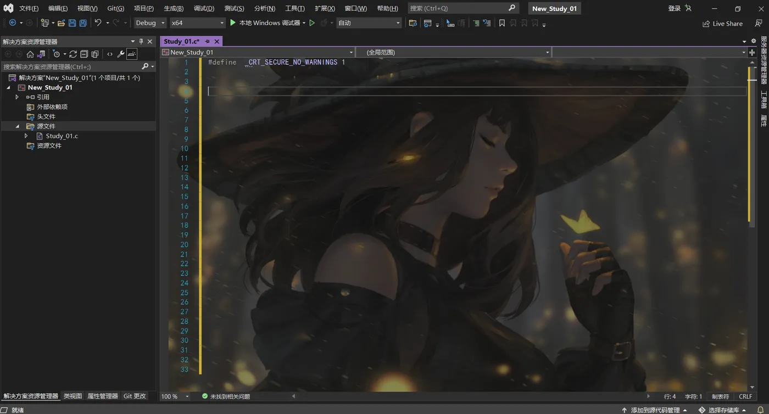
Task: Open the x64 platform dropdown
Action: (197, 23)
